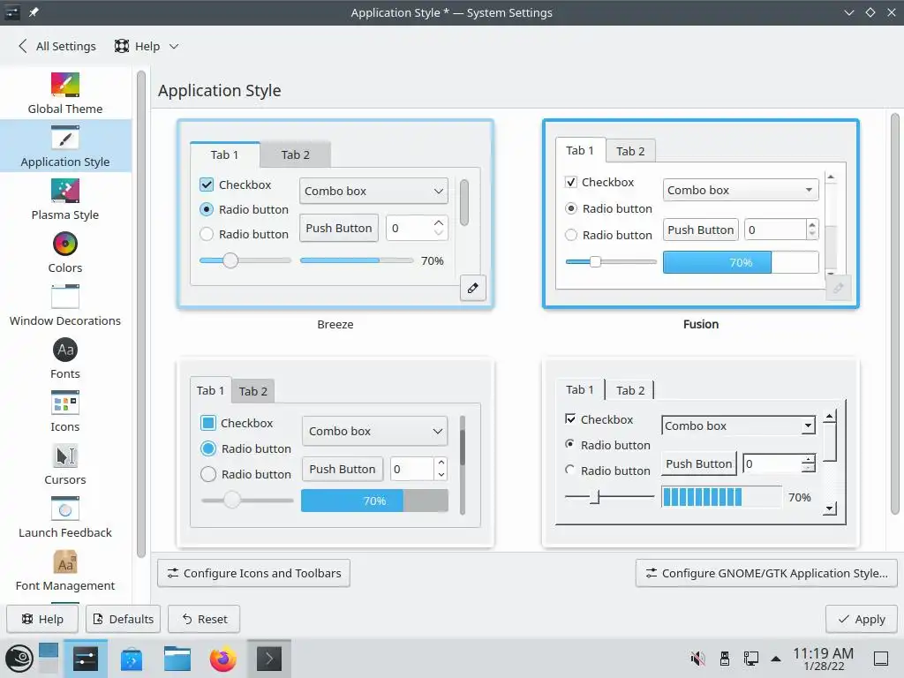Open Dolphin file manager from taskbar
This screenshot has height=678, width=904.
[177, 659]
